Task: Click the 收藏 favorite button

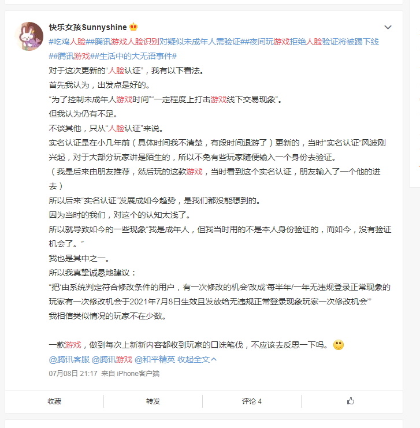Action: point(54,401)
